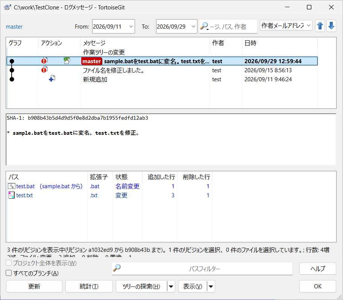The width and height of the screenshot is (343, 300).
Task: Open the master branch link
Action: [x=14, y=27]
